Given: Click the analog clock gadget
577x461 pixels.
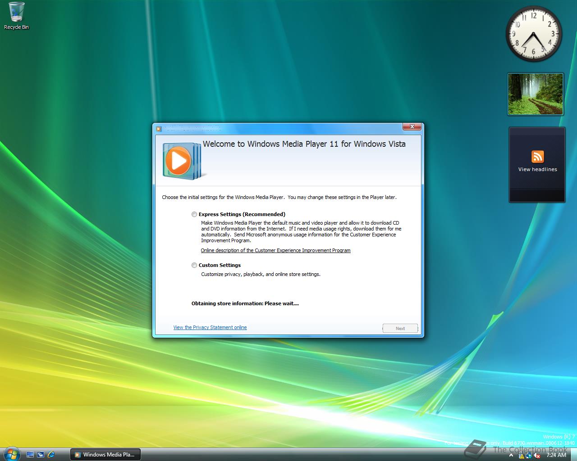Looking at the screenshot, I should pyautogui.click(x=534, y=34).
